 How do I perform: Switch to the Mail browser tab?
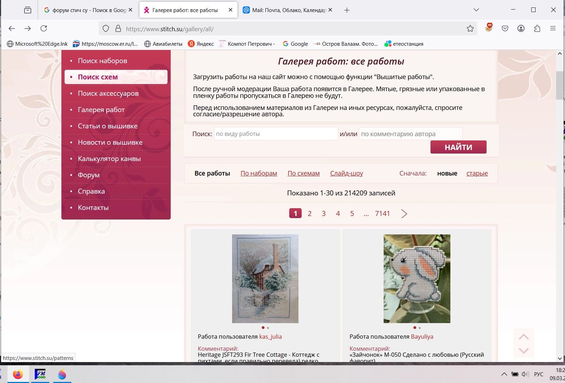(x=287, y=10)
